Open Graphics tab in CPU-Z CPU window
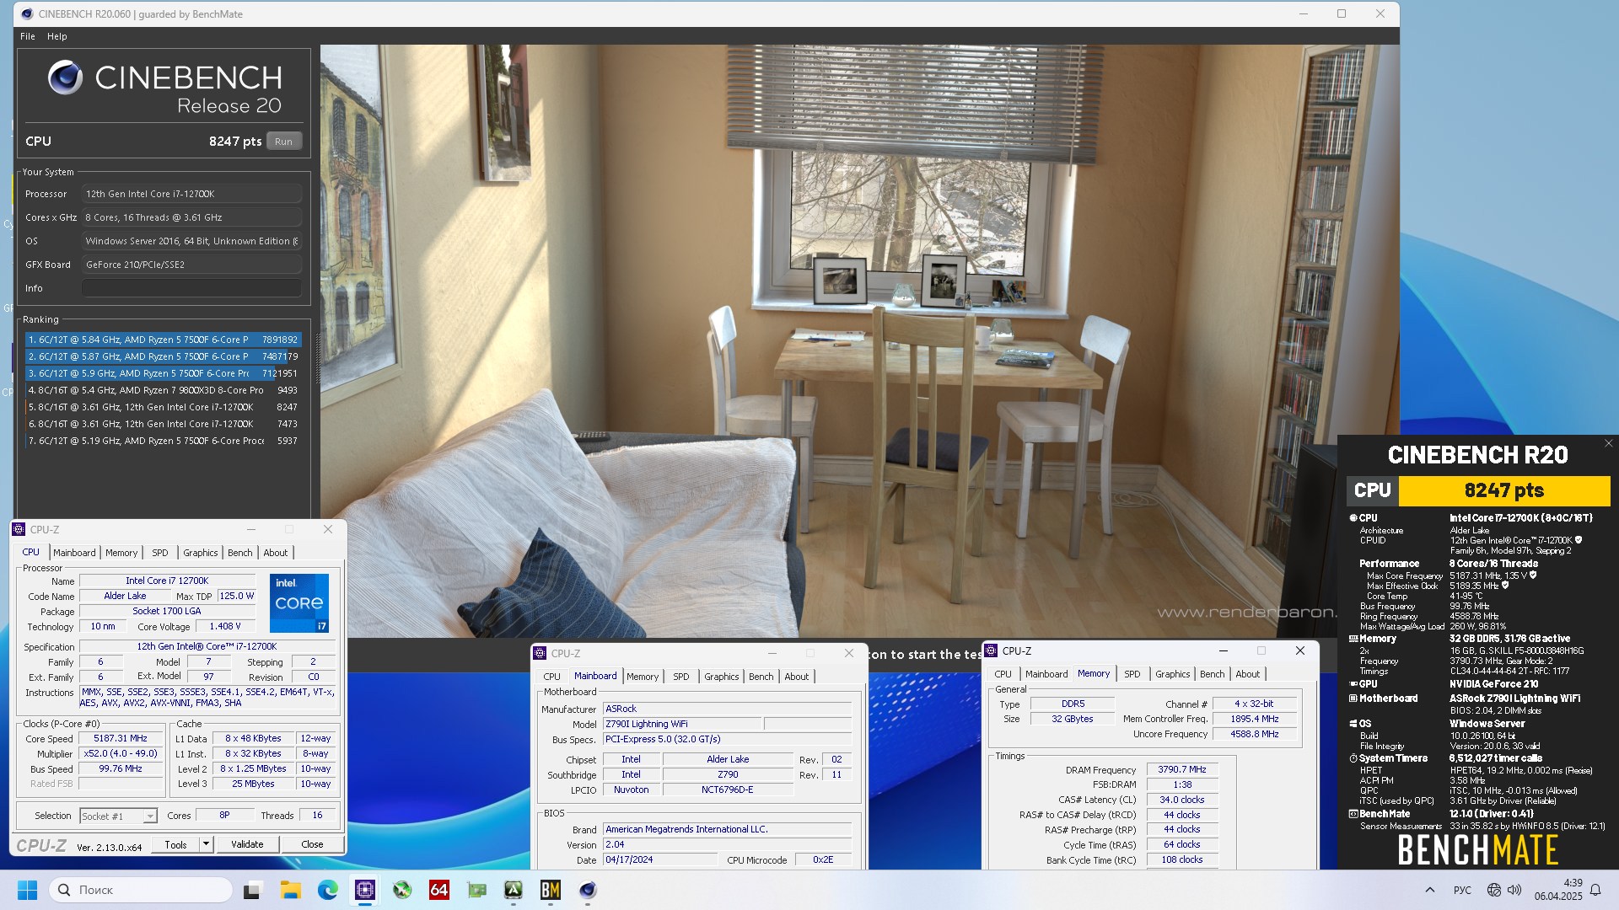Screen dimensions: 1619x910 tap(201, 553)
